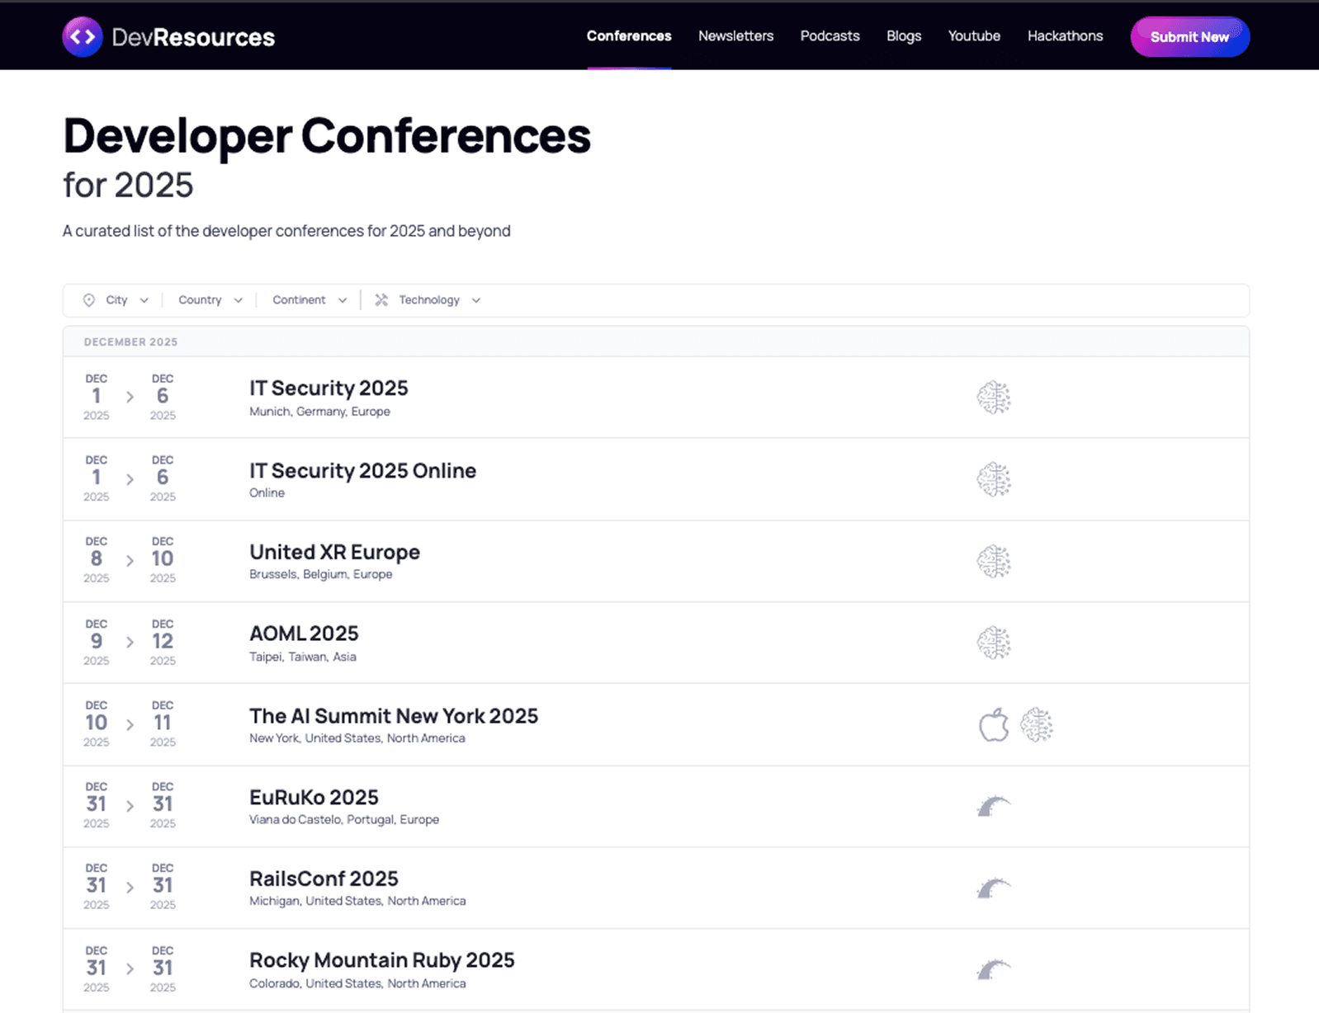Click the DEC 8 start date of United XR Europe

(97, 559)
